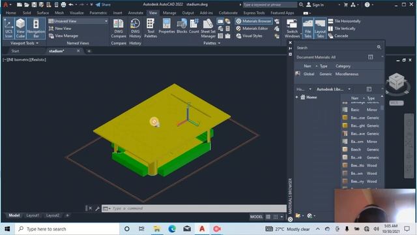Screen dimensions: 417x235
Task: Switch to the Home ribbon tab
Action: point(10,13)
